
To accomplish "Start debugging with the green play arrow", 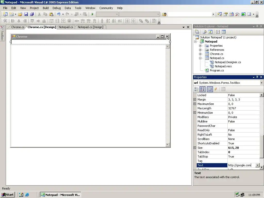I will (x=93, y=14).
